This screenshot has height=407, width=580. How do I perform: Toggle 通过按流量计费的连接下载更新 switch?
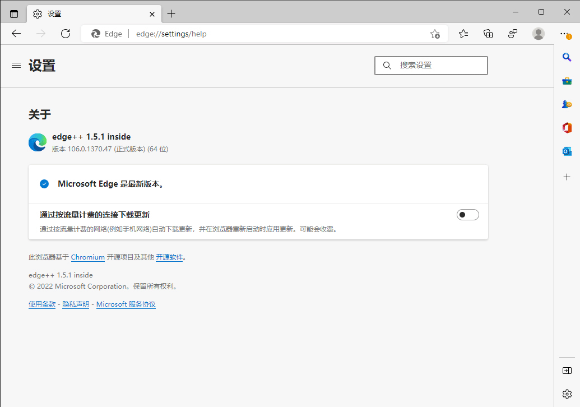click(x=467, y=215)
